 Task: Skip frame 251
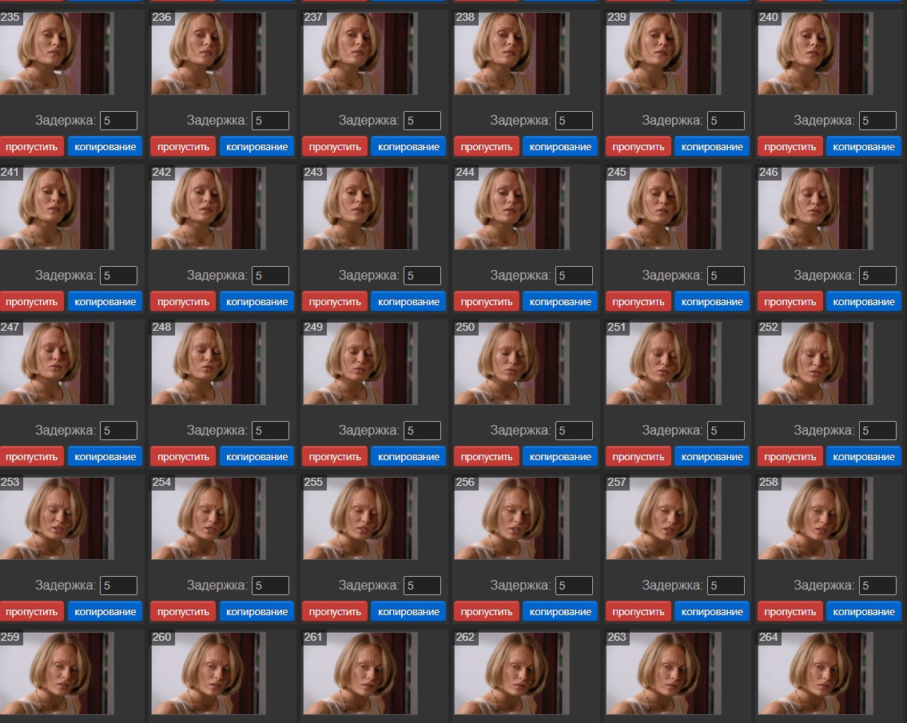pos(638,457)
